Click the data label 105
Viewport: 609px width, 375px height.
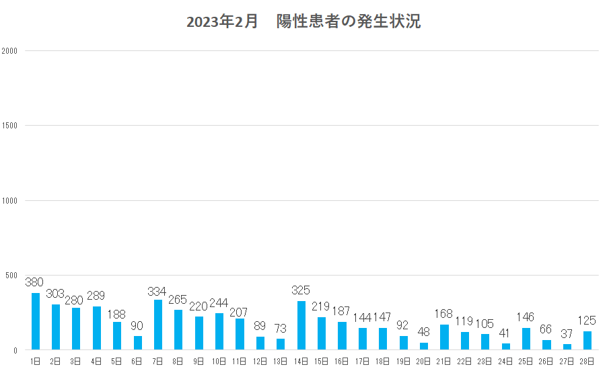tap(485, 323)
